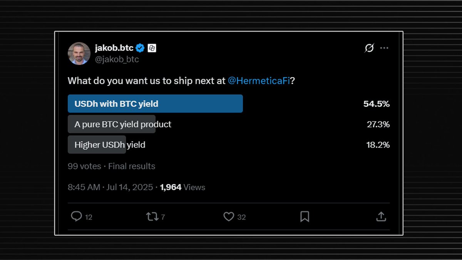Image resolution: width=462 pixels, height=260 pixels.
Task: Select the USDh with BTC yield poll bar
Action: click(x=155, y=104)
